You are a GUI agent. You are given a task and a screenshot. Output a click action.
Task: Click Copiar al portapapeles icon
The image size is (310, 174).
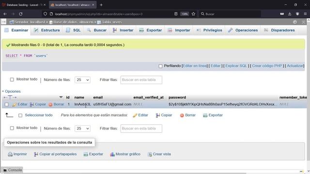36,154
